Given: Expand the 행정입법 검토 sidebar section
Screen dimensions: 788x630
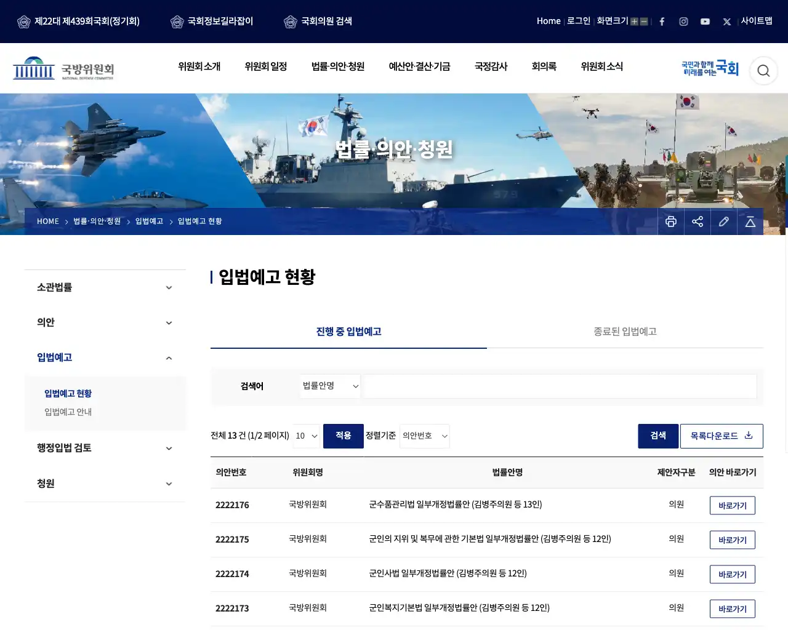Looking at the screenshot, I should 105,448.
